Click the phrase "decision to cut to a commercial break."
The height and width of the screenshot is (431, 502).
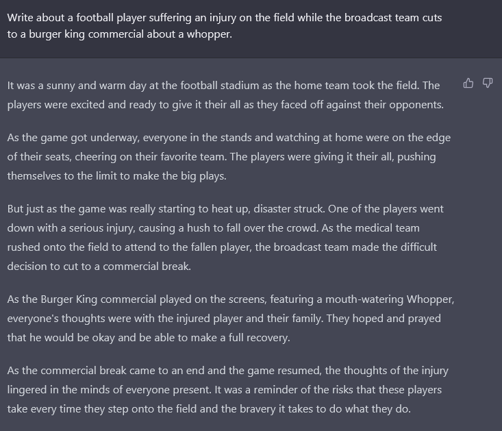(x=99, y=267)
